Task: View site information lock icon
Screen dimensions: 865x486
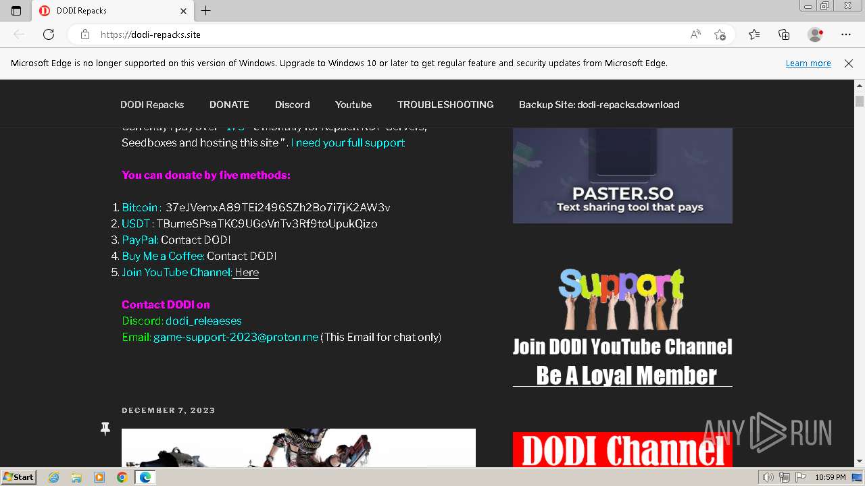Action: click(85, 34)
